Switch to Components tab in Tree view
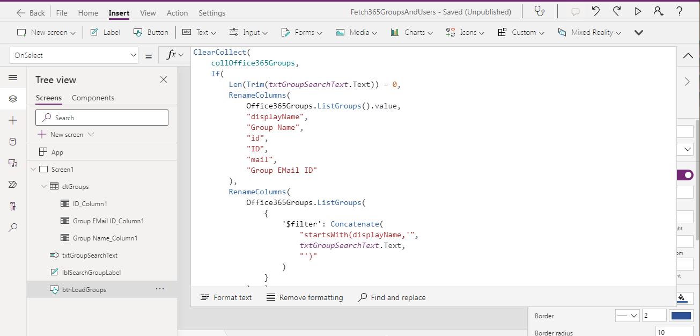Viewport: 700px width, 336px height. [93, 98]
